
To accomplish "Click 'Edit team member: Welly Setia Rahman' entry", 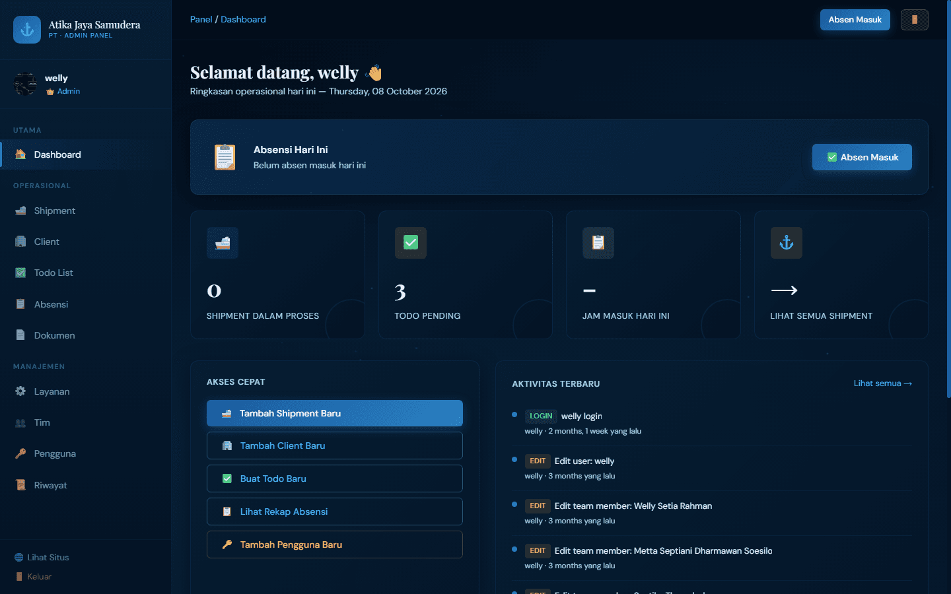I will tap(712, 513).
